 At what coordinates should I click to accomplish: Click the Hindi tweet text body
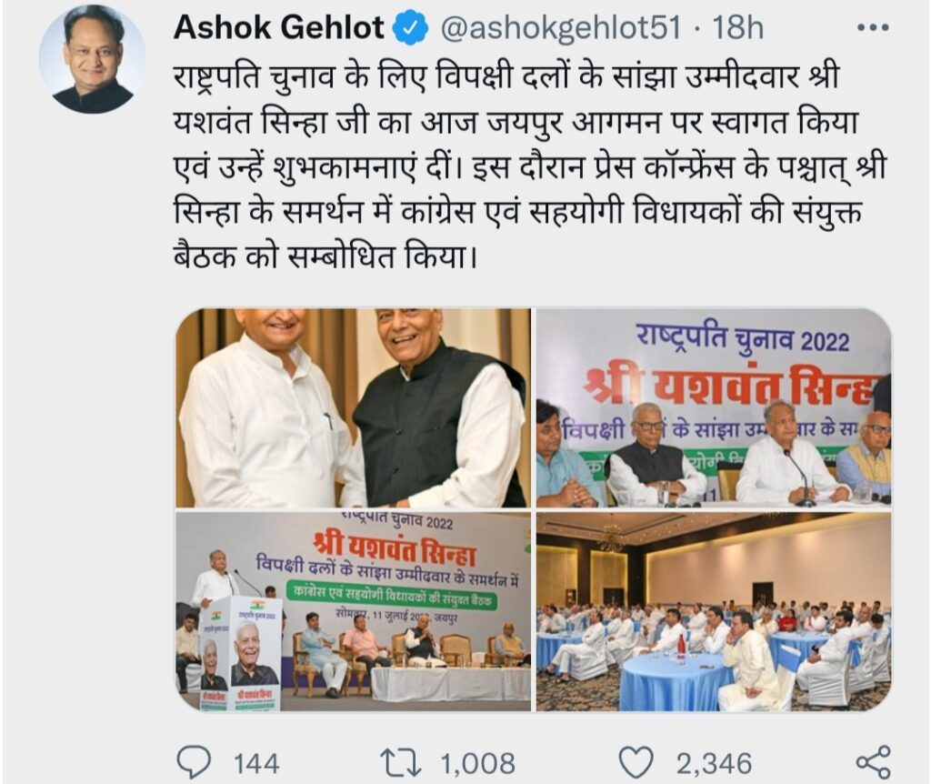tap(528, 167)
